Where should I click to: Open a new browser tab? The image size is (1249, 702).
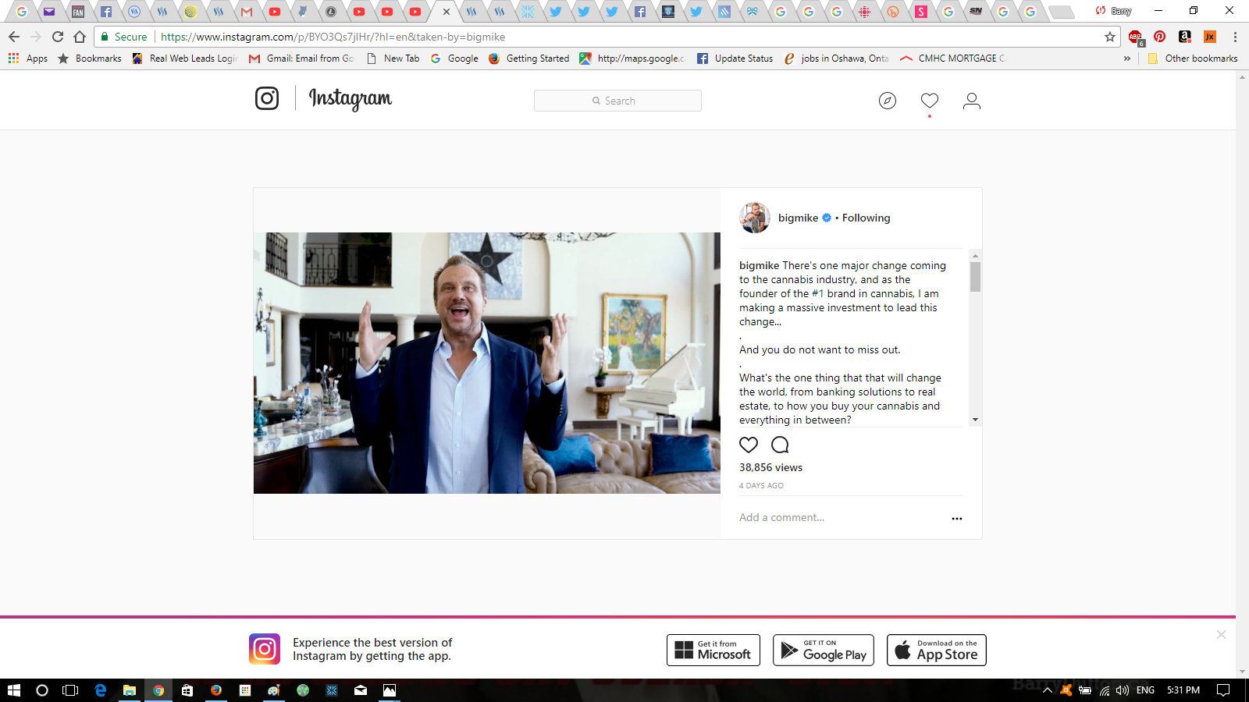1061,12
